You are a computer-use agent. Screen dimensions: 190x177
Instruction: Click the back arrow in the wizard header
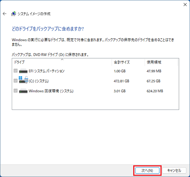click(x=5, y=14)
